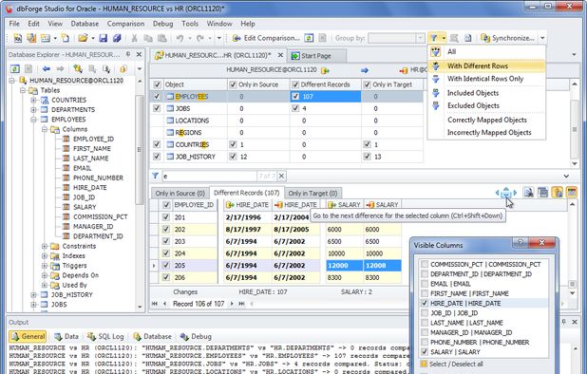Uncheck the JOBS object checkbox
587x374 pixels.
[157, 108]
